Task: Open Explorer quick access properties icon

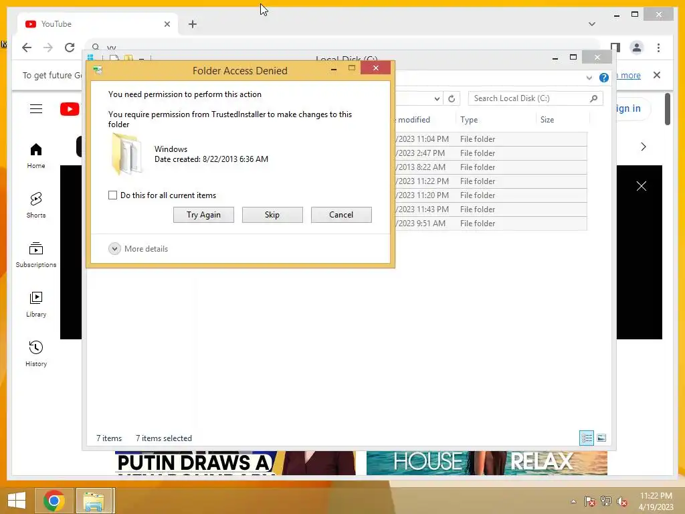Action: (114, 58)
